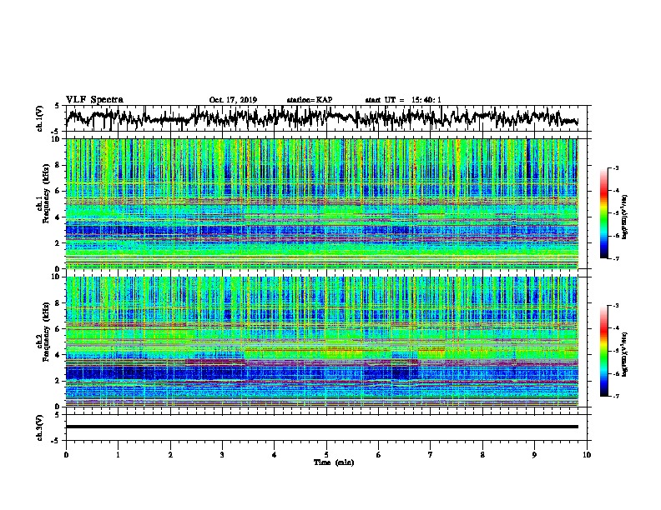Click the ch.1 colorbar "log(PSD)(V²/Hz)" label

(x=625, y=217)
